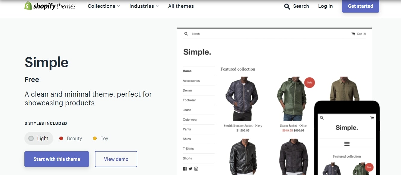401x175 pixels.
Task: Click the Stealth Bomber Jacket Navy thumbnail
Action: (242, 99)
